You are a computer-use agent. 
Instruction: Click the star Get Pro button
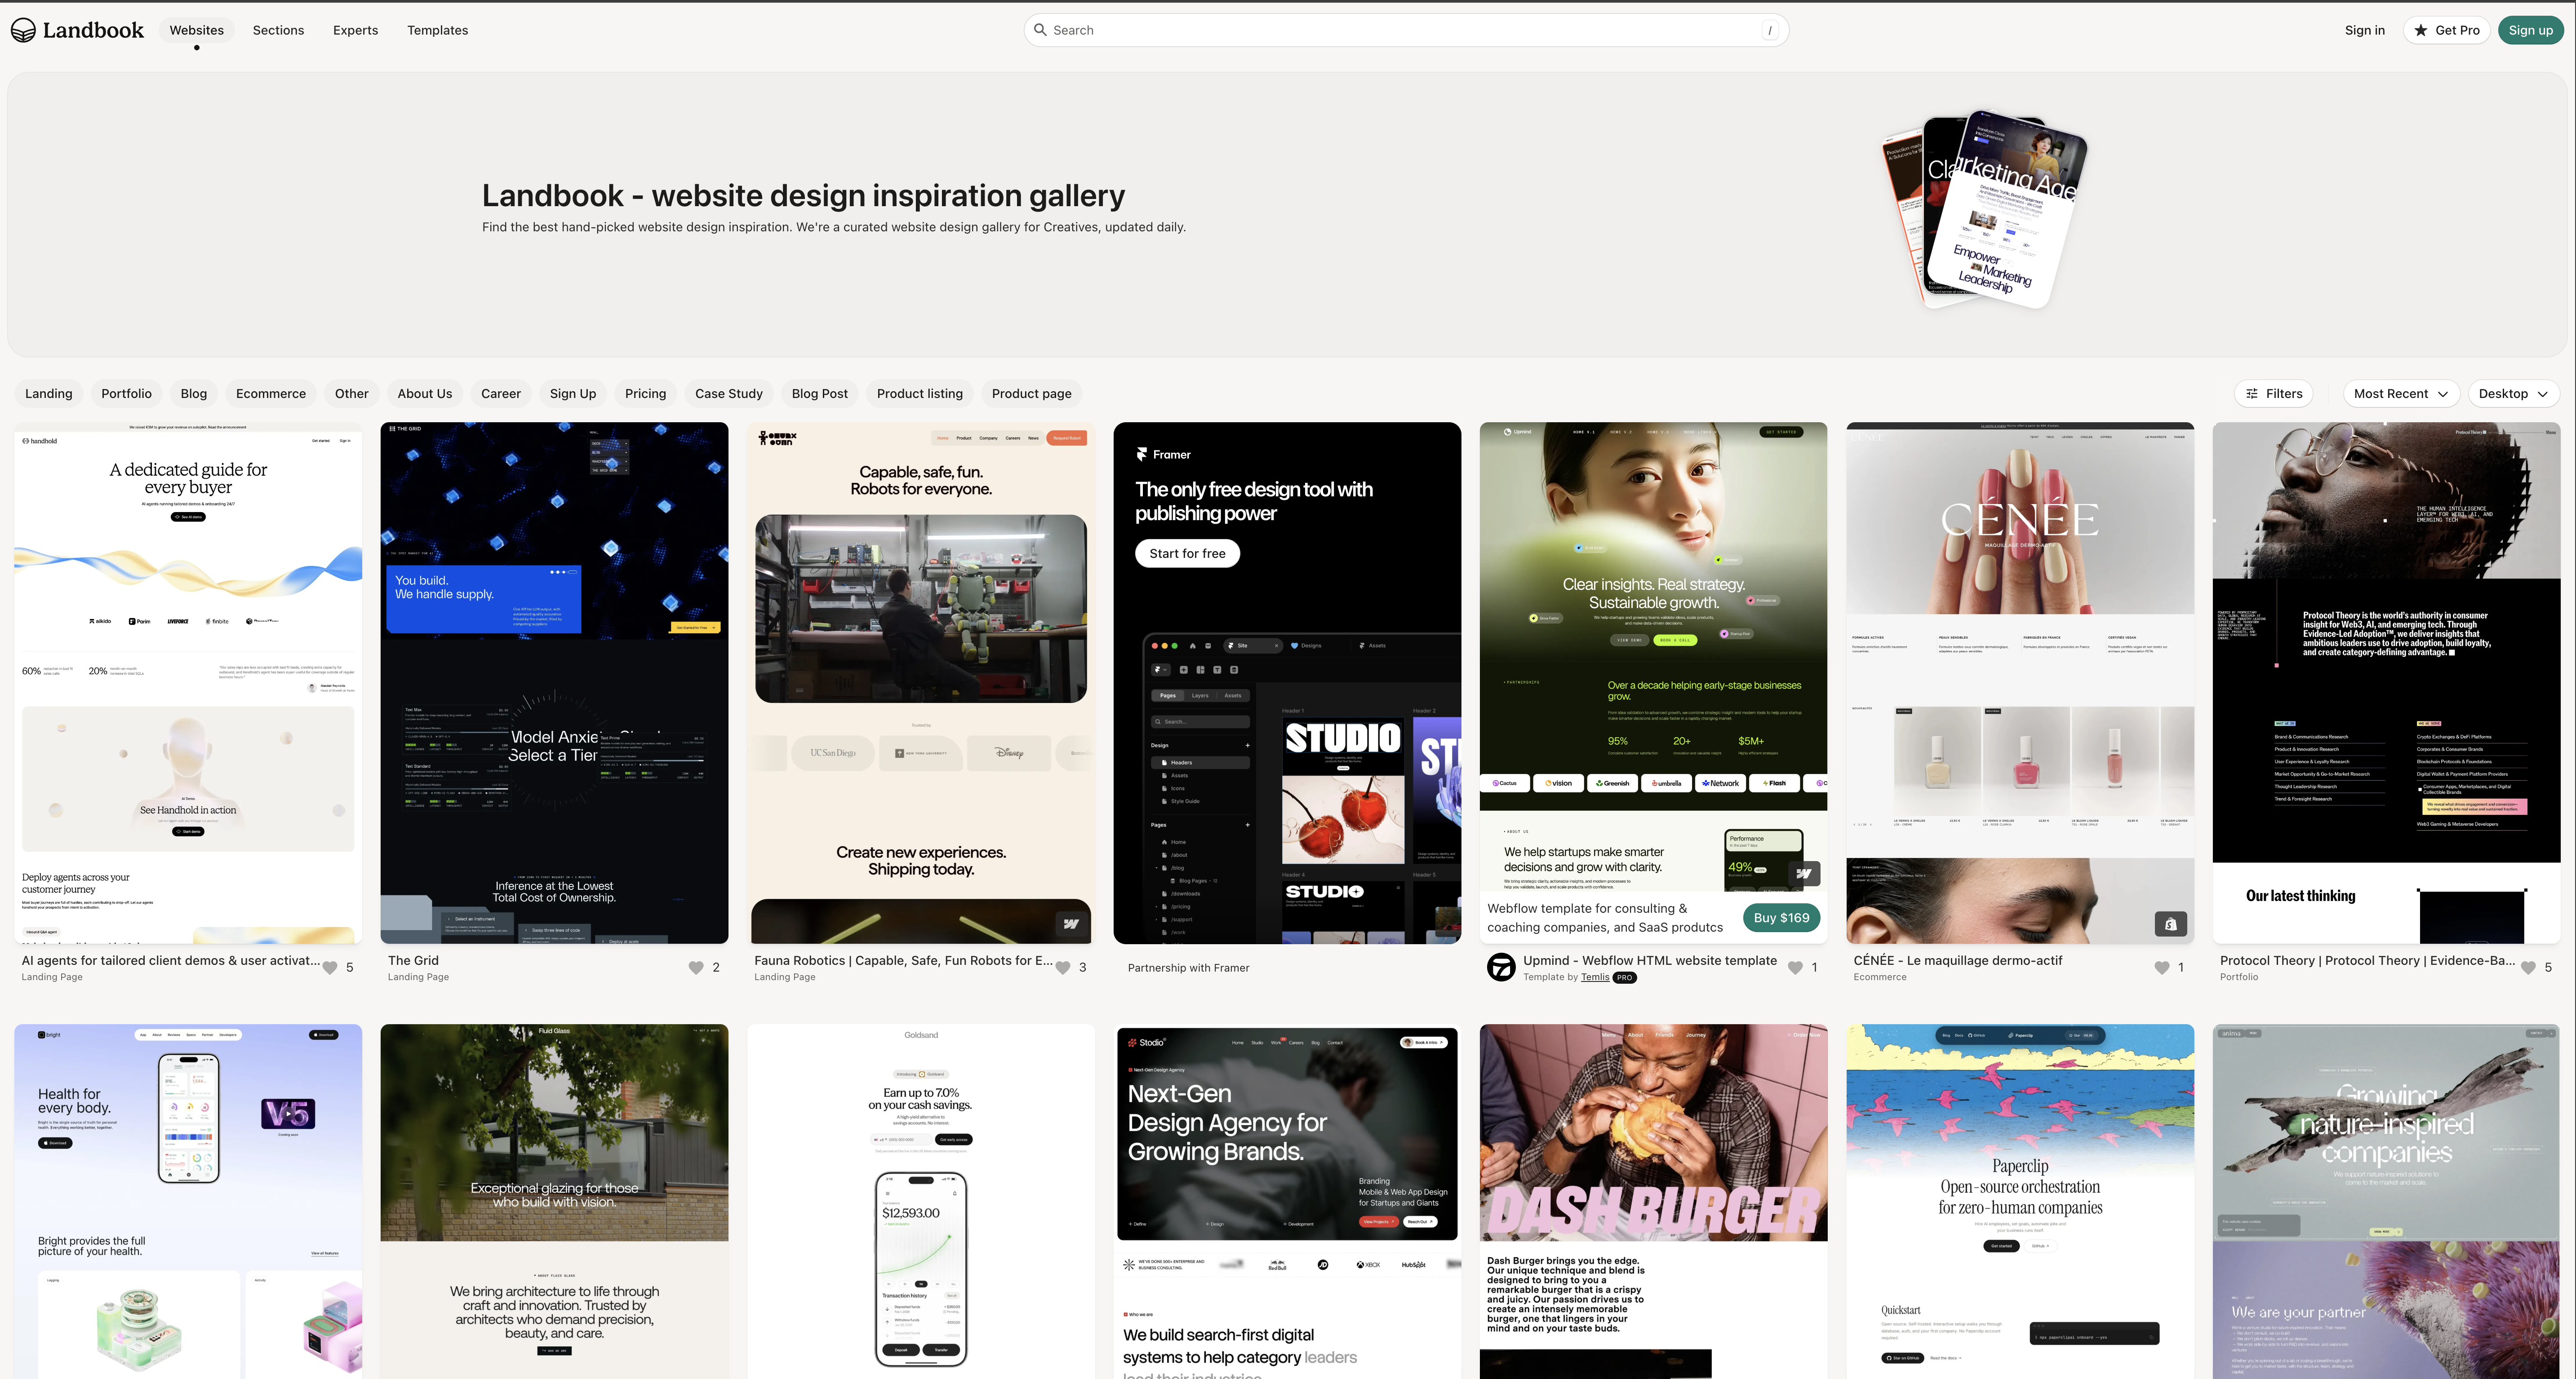[2446, 30]
